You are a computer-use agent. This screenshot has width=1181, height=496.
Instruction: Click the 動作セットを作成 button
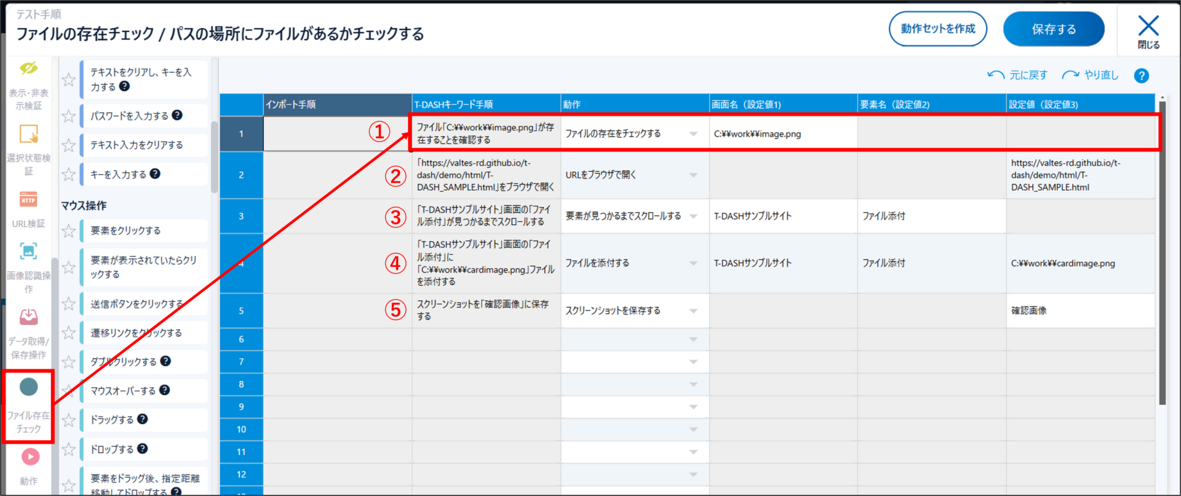pyautogui.click(x=937, y=29)
